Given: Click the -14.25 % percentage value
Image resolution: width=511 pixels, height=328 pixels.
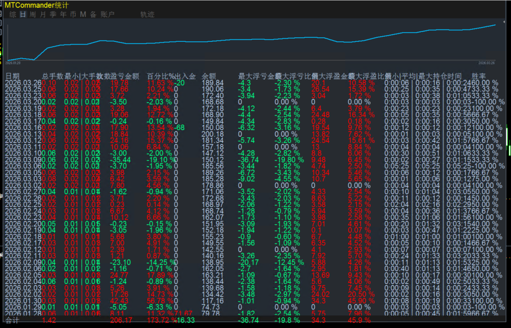Looking at the screenshot, I should pyautogui.click(x=161, y=262).
